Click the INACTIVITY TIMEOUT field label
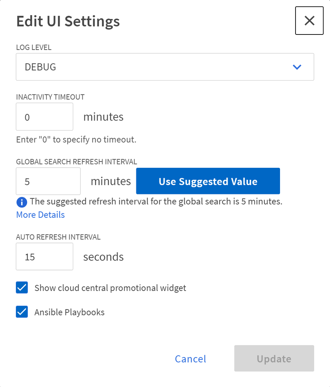 tap(50, 97)
